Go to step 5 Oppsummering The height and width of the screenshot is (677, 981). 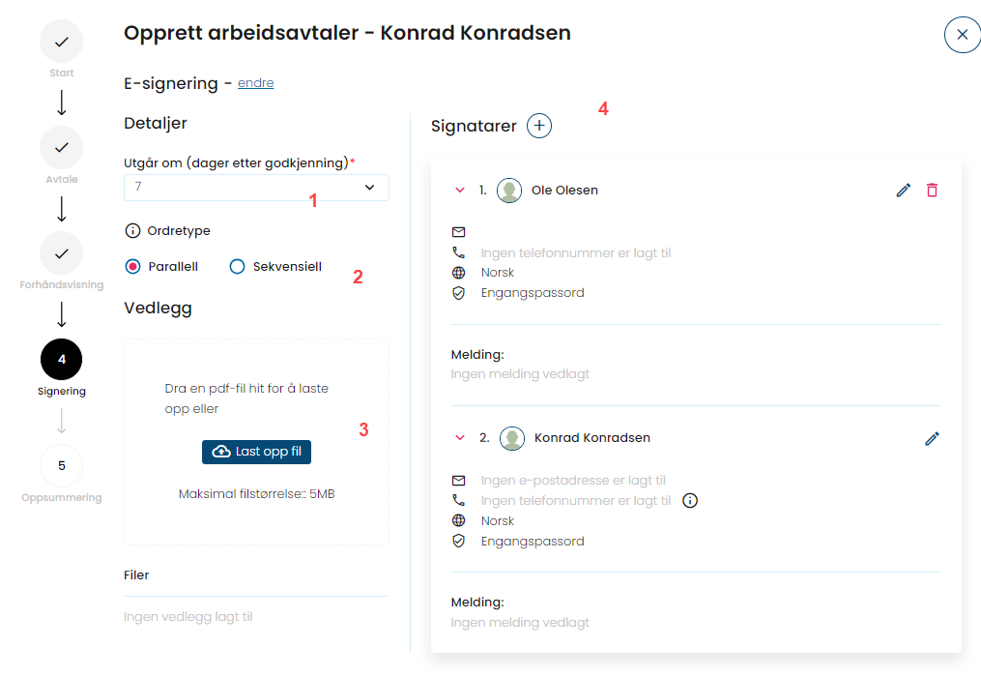coord(61,465)
